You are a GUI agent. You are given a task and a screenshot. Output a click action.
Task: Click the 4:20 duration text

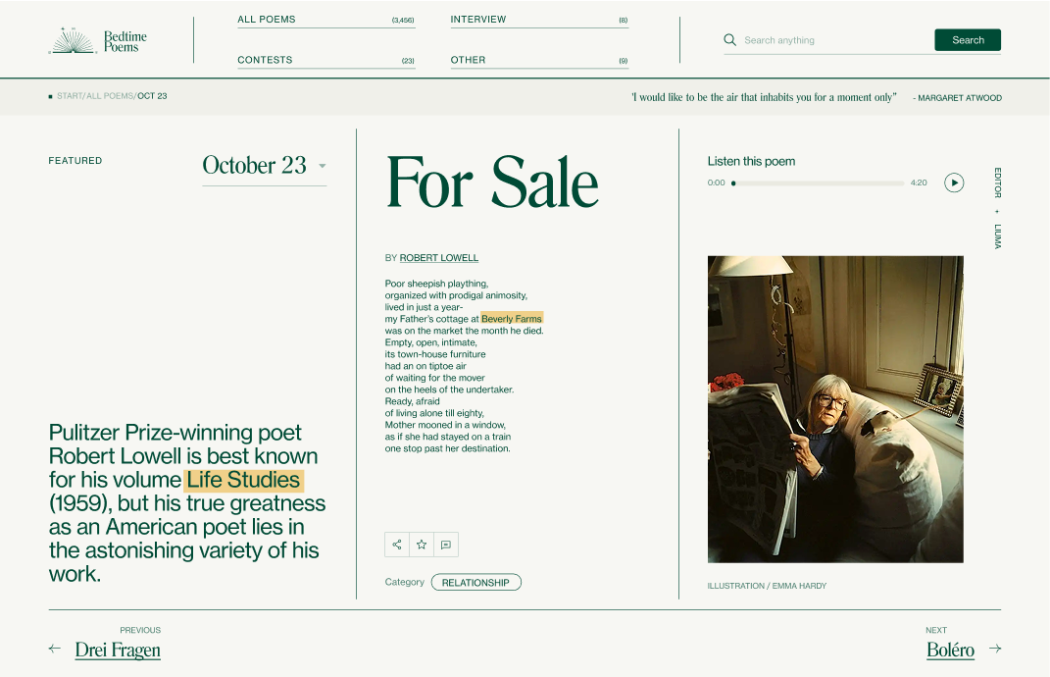(919, 182)
